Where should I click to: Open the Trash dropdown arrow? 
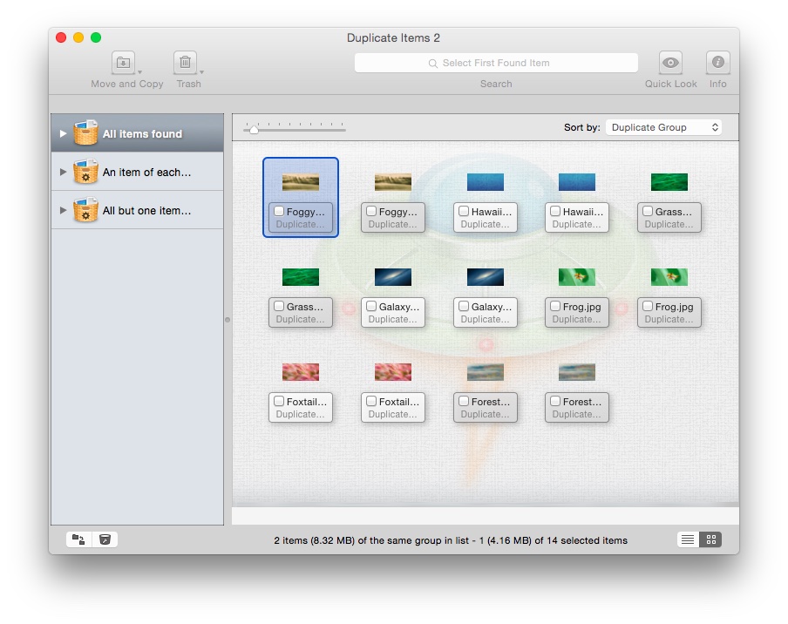(x=201, y=71)
